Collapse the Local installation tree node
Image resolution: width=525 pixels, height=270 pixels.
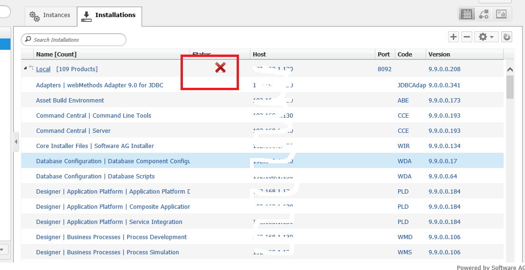tap(25, 68)
